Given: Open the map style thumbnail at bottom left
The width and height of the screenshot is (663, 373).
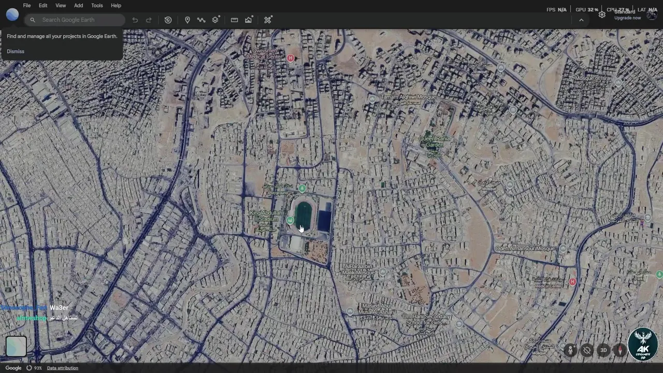Looking at the screenshot, I should click(x=16, y=347).
